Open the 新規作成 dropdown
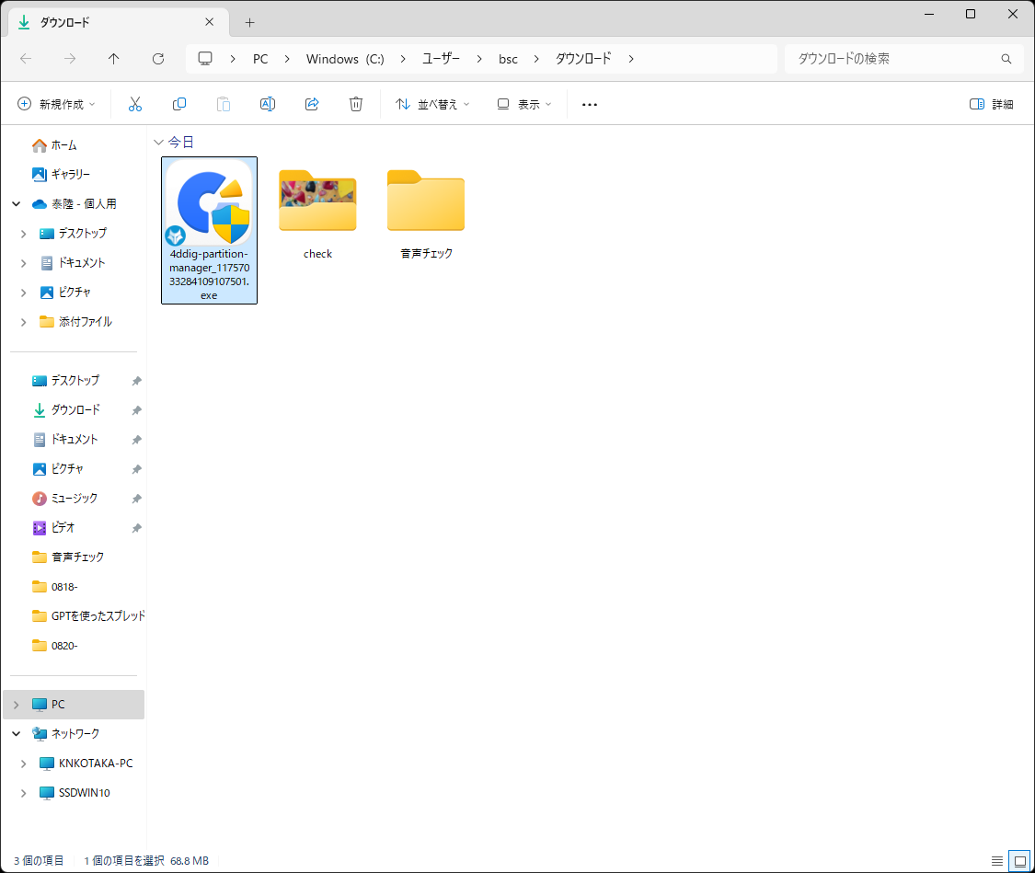 coord(56,104)
